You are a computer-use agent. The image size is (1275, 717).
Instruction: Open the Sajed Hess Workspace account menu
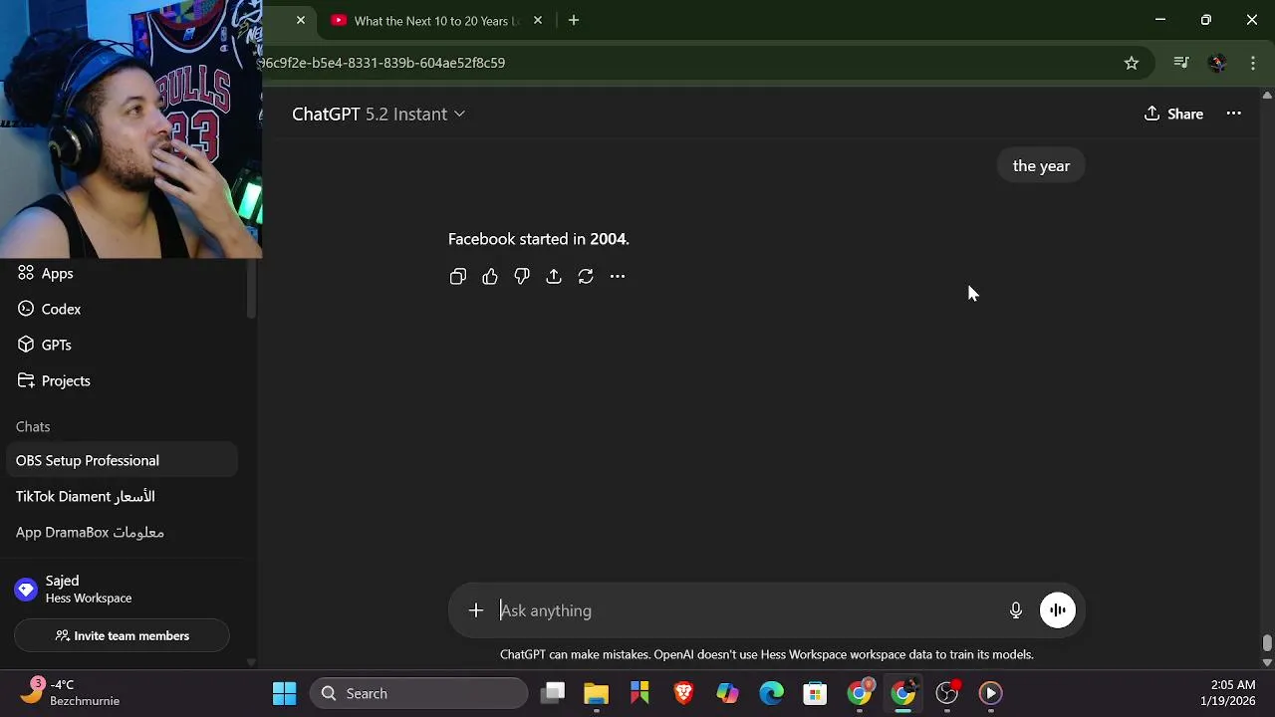[x=122, y=589]
